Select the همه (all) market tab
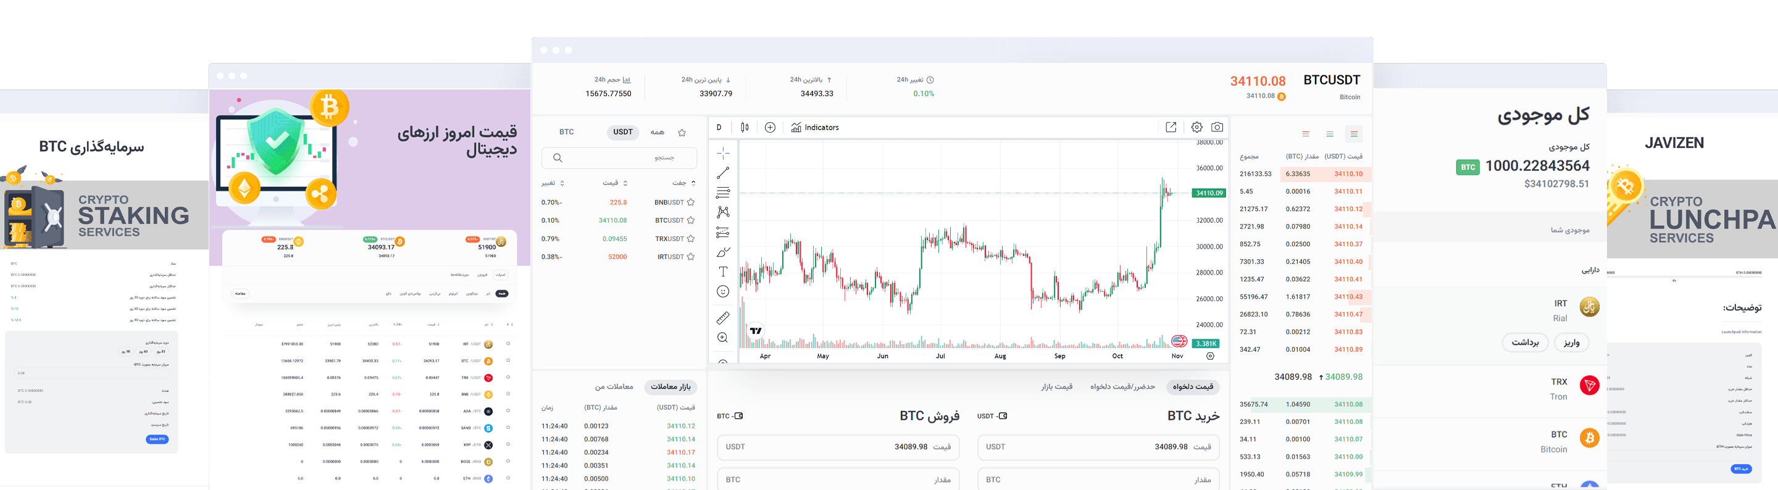This screenshot has width=1778, height=490. 657,132
